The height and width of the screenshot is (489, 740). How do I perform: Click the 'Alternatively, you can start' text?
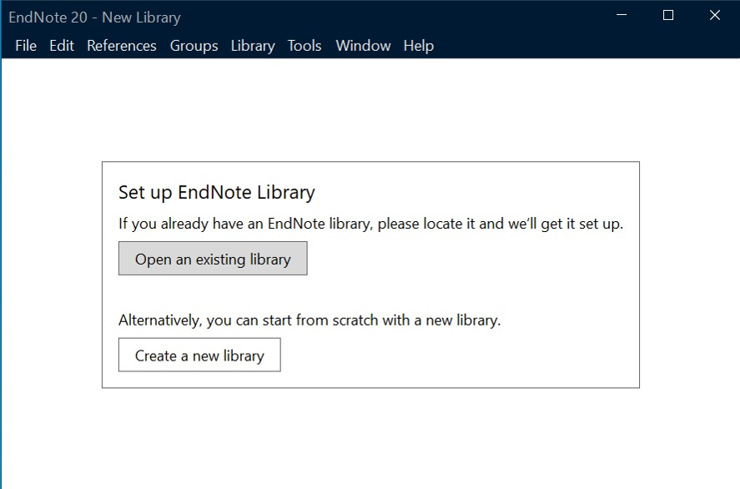click(x=310, y=320)
